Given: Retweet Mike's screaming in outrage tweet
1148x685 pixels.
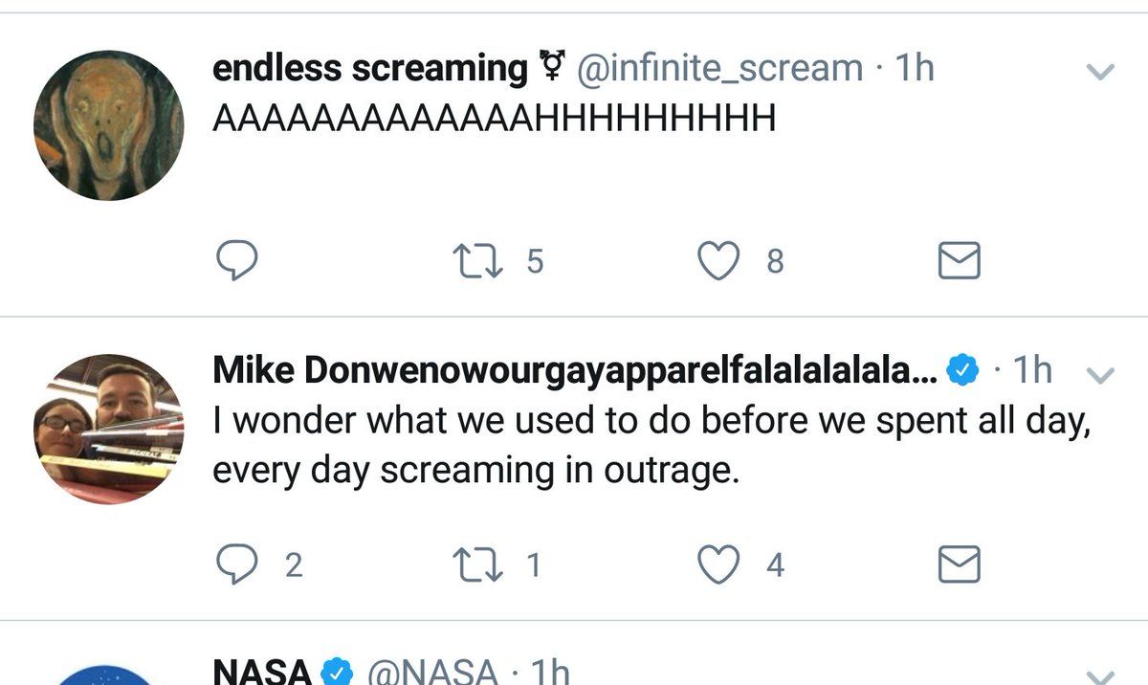Looking at the screenshot, I should click(x=480, y=564).
